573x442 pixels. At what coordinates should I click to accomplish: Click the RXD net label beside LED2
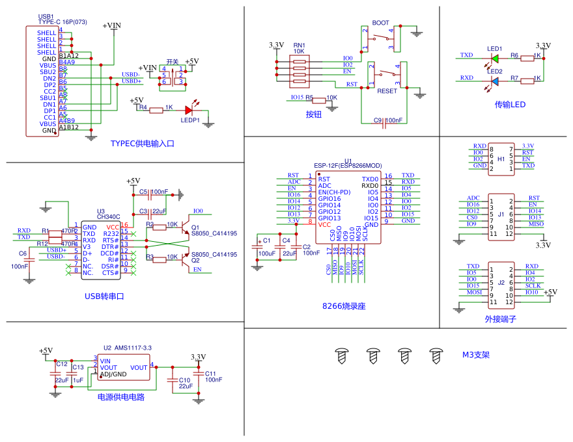pyautogui.click(x=467, y=78)
